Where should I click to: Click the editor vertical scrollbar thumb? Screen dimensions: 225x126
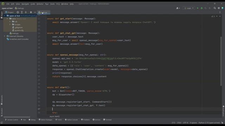click(221, 61)
